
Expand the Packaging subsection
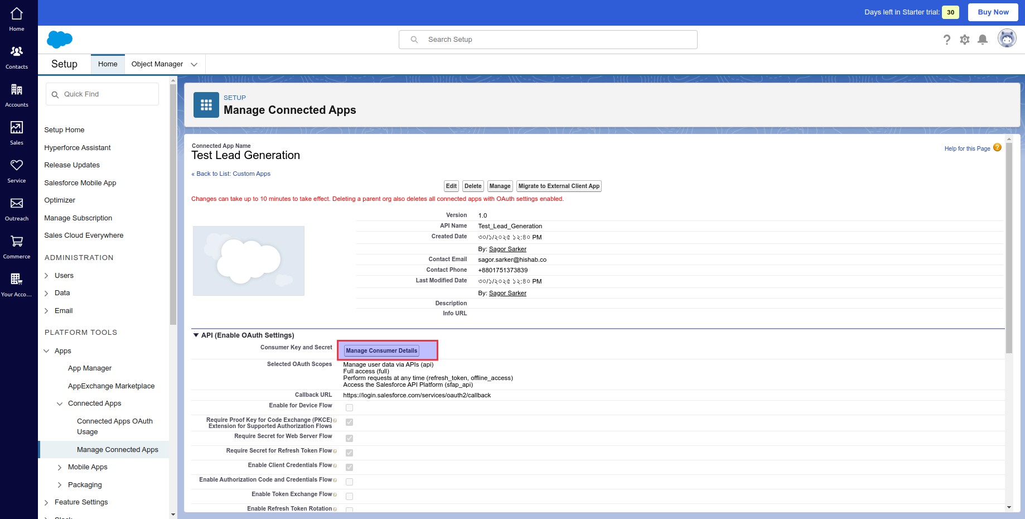coord(60,485)
